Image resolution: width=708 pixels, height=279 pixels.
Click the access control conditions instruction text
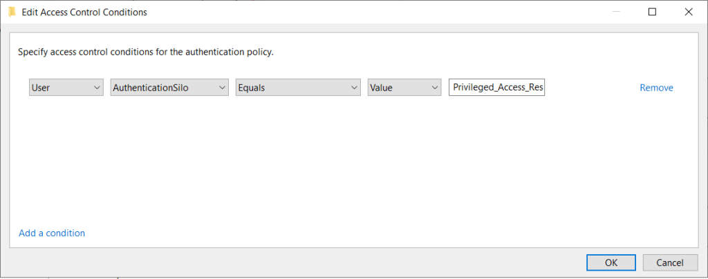[x=146, y=52]
